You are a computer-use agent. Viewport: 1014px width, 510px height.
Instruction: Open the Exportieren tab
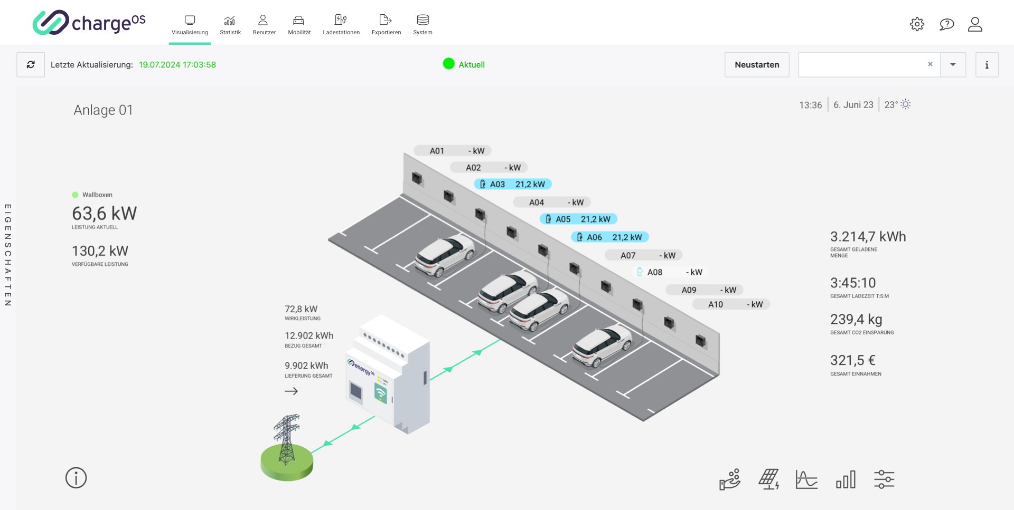pyautogui.click(x=386, y=25)
